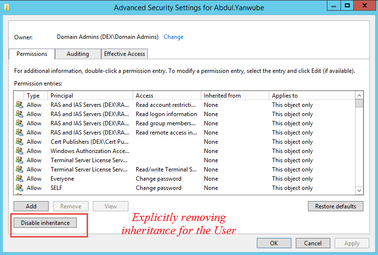The height and width of the screenshot is (255, 378).
Task: Sort entries by Principal column header
Action: 90,96
